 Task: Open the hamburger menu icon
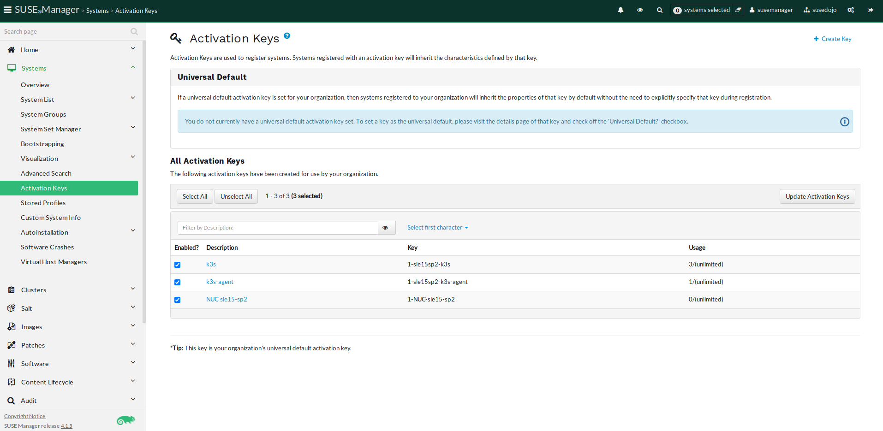(x=7, y=10)
